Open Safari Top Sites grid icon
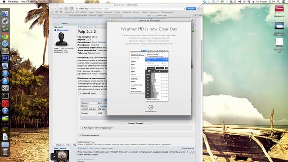Viewport: 288px width, 162px height. 61,12
